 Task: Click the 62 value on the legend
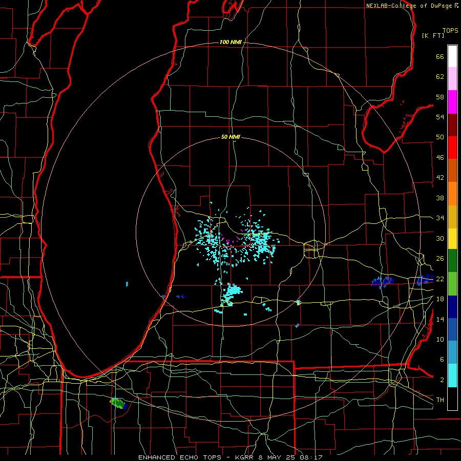(x=440, y=77)
